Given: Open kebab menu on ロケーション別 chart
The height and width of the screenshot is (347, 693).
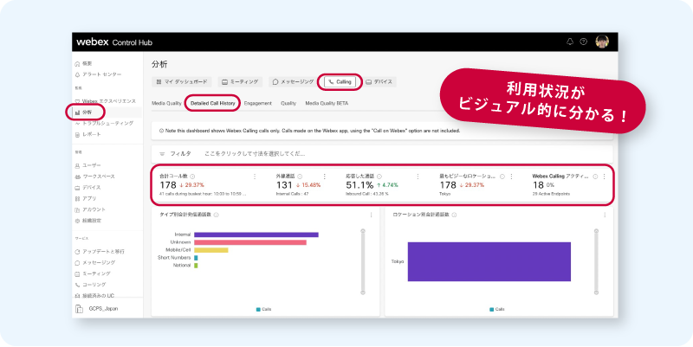Looking at the screenshot, I should pyautogui.click(x=605, y=215).
